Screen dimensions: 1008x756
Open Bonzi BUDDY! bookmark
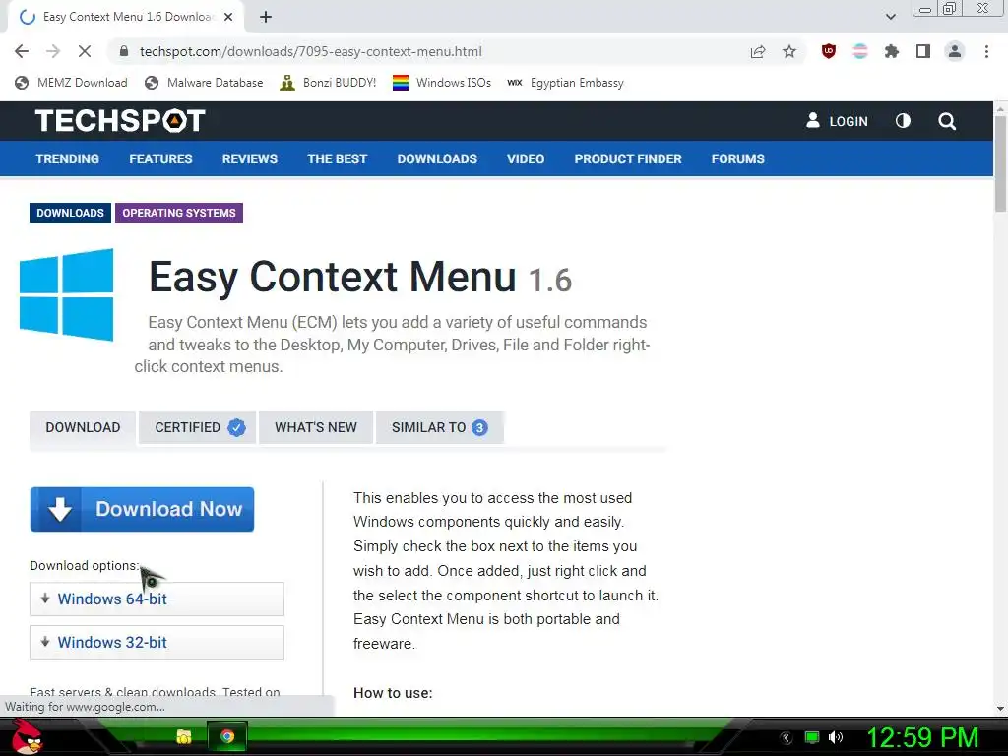(x=329, y=83)
